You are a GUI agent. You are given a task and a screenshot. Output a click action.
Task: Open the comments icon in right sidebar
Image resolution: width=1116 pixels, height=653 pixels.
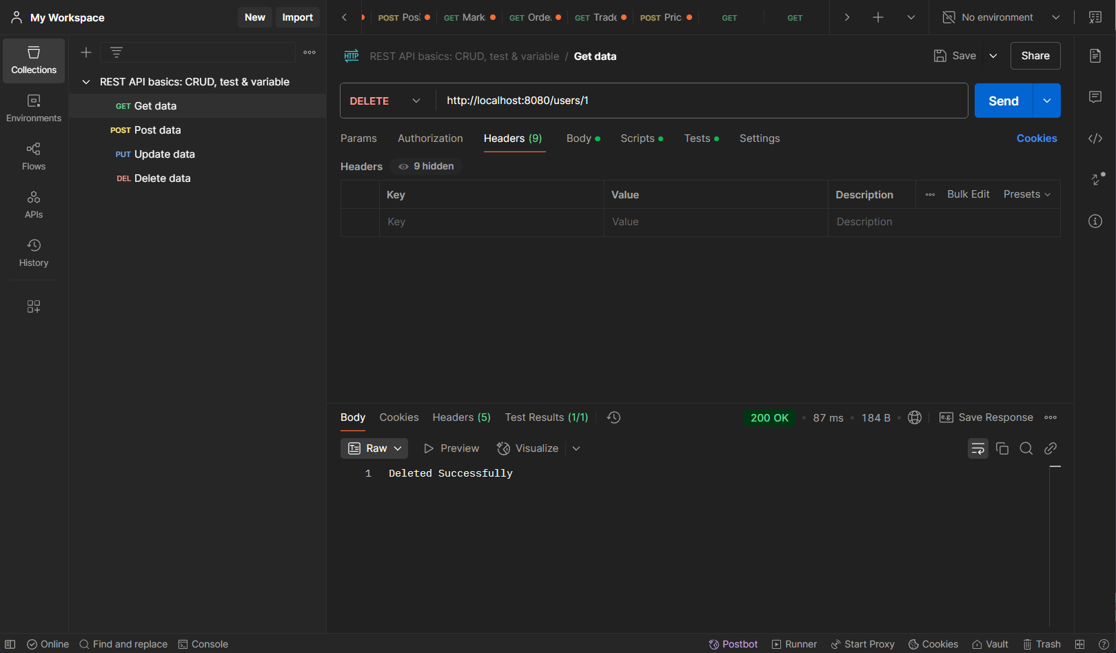pyautogui.click(x=1095, y=97)
